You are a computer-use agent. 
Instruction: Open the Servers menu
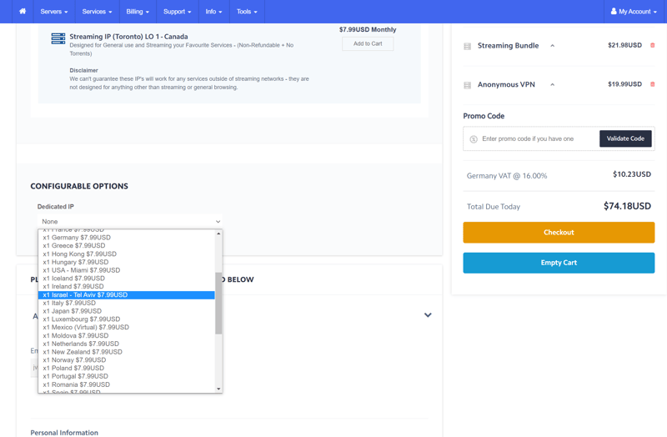[54, 12]
